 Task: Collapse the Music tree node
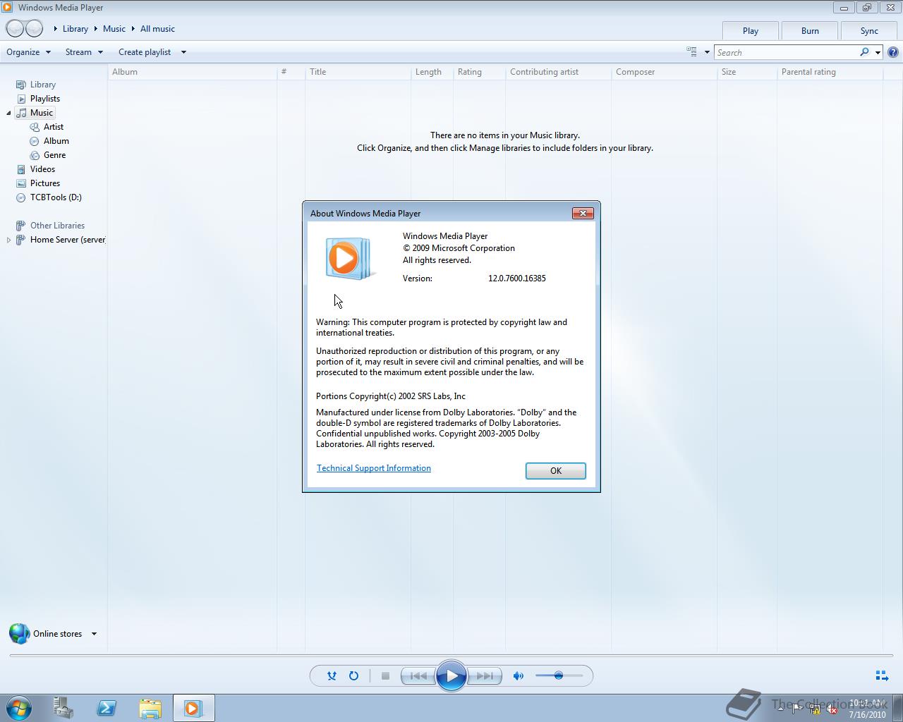[x=8, y=113]
